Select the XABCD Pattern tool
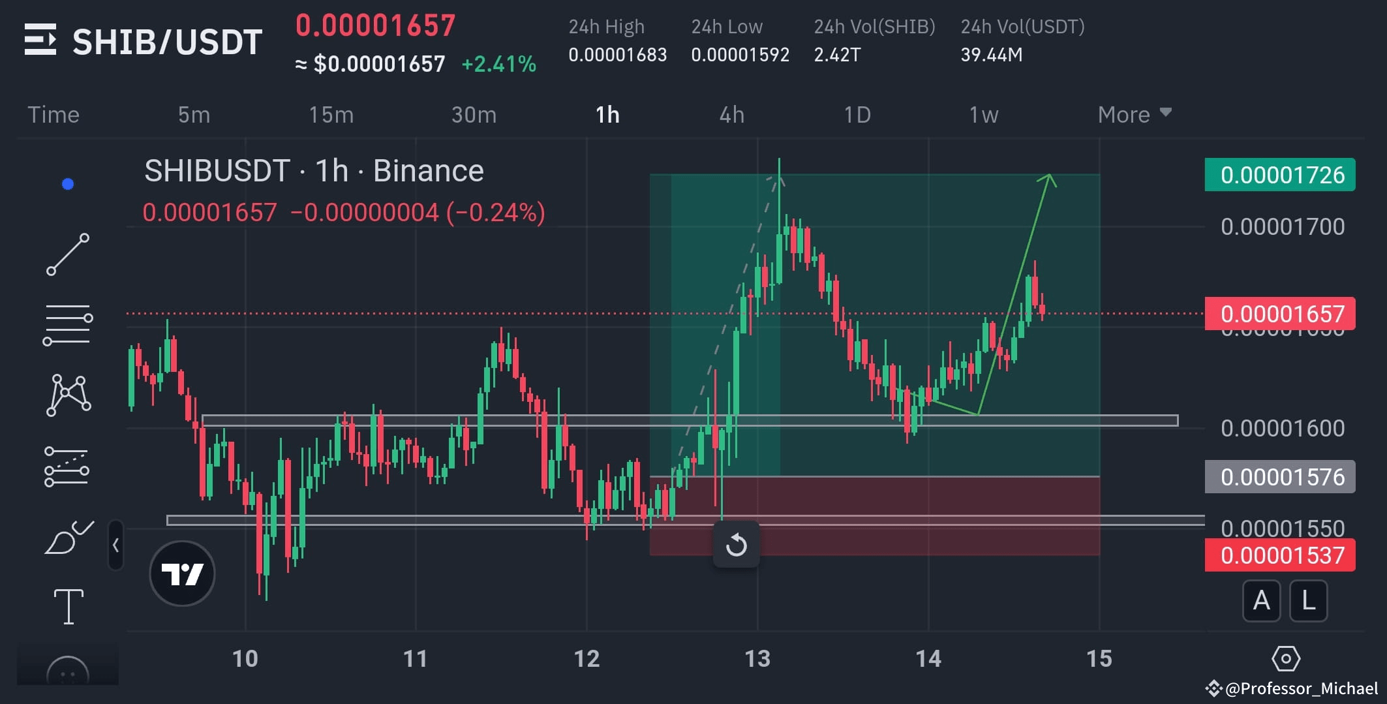 point(68,394)
